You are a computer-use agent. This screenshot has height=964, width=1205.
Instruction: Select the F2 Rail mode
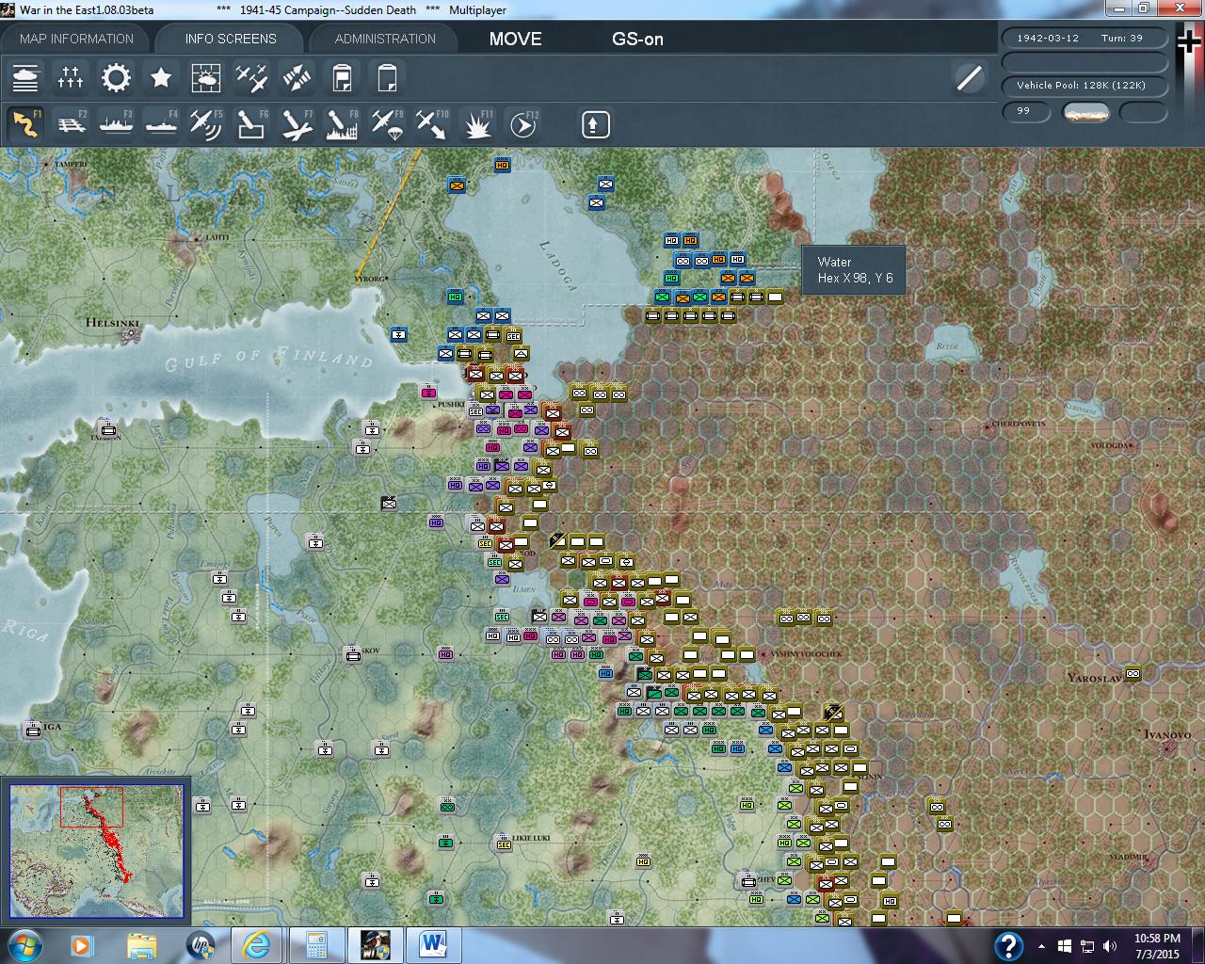click(72, 124)
